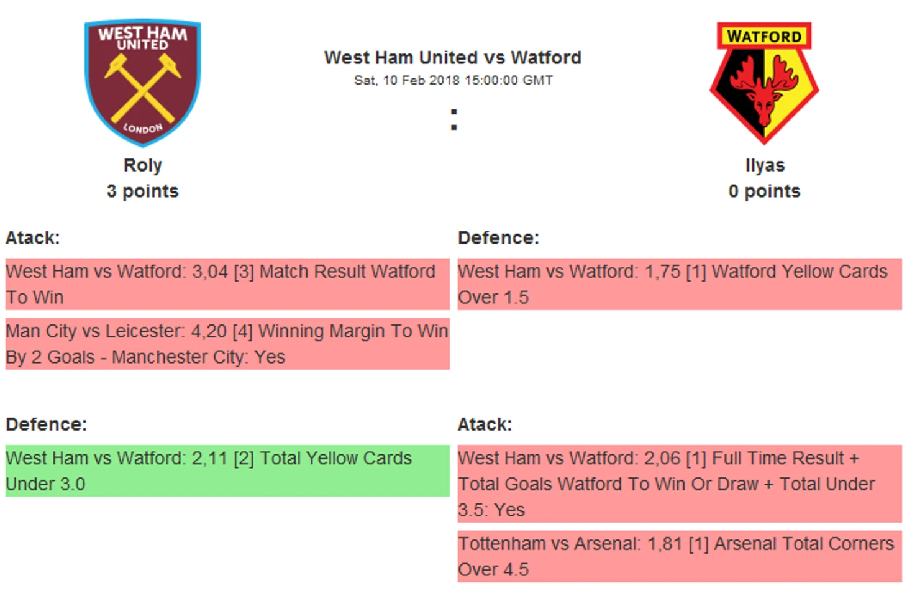The height and width of the screenshot is (596, 907).
Task: Click the lower-right Atack heading
Action: (485, 424)
